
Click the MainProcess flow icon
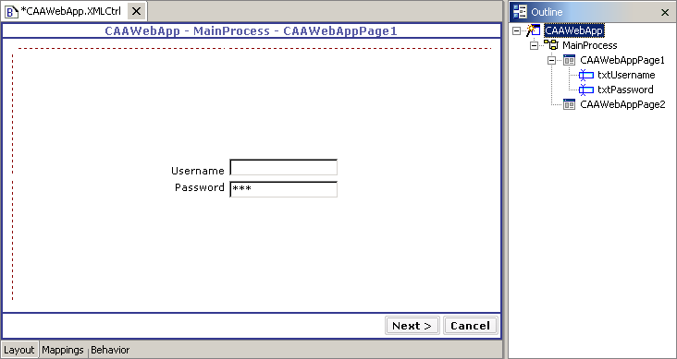pos(551,45)
